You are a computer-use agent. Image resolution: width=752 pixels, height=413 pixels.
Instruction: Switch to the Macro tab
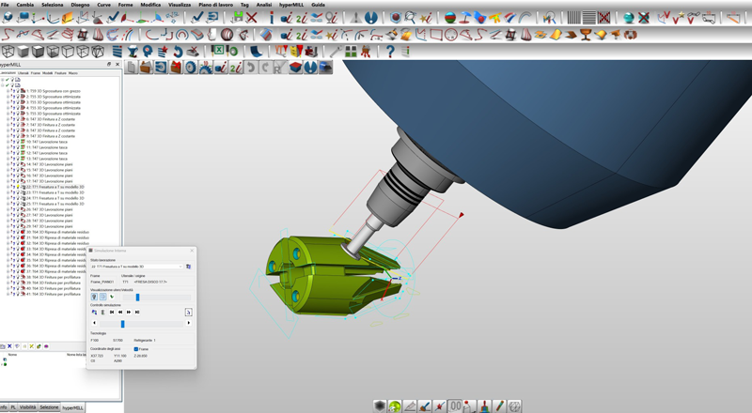click(73, 73)
